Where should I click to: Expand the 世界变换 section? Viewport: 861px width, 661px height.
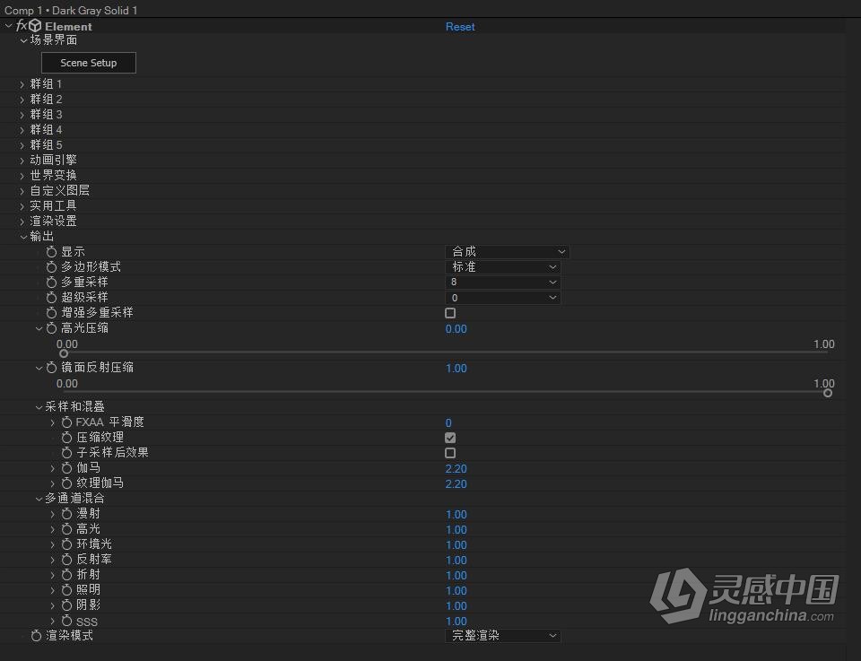(x=22, y=176)
